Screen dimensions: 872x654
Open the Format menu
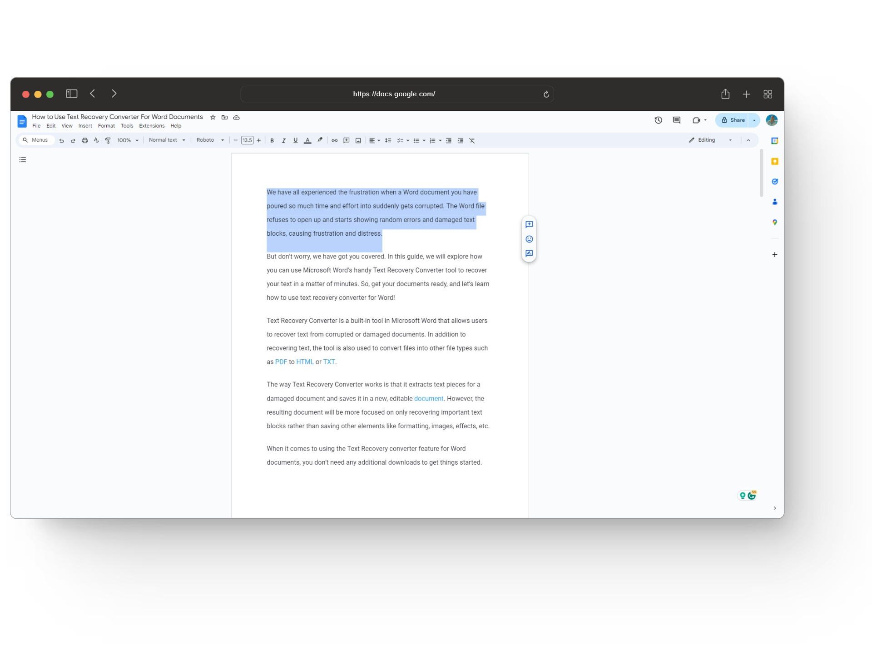click(106, 126)
